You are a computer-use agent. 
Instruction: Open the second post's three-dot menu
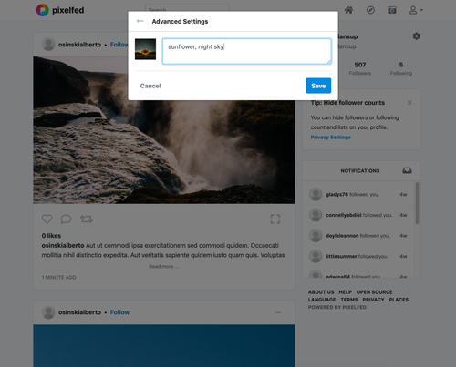tap(278, 312)
